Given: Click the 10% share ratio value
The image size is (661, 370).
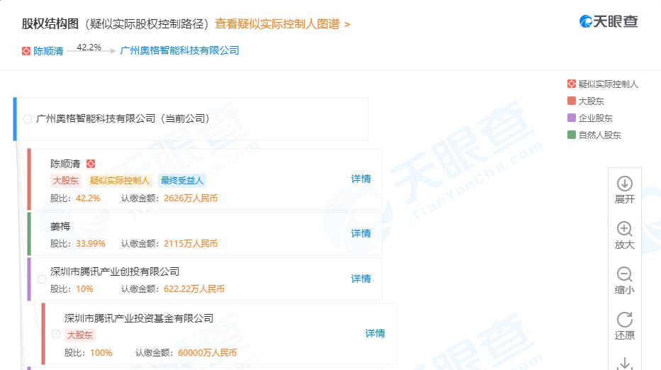Looking at the screenshot, I should tap(84, 289).
